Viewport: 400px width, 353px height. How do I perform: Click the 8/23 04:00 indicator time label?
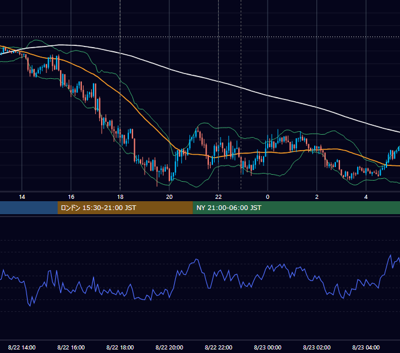pos(366,347)
